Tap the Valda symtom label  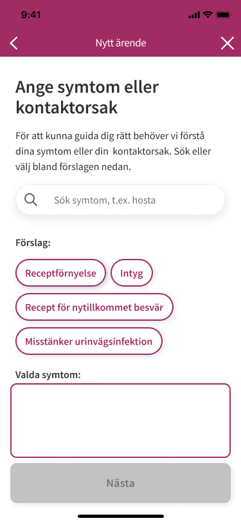click(x=48, y=375)
